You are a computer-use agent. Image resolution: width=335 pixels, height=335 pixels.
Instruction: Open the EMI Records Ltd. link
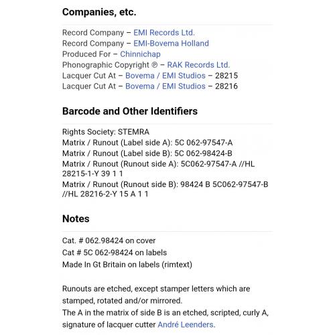(164, 33)
